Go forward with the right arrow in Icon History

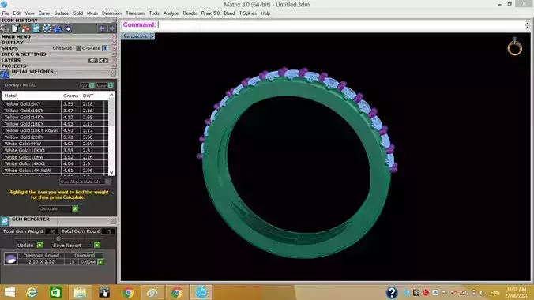[111, 28]
